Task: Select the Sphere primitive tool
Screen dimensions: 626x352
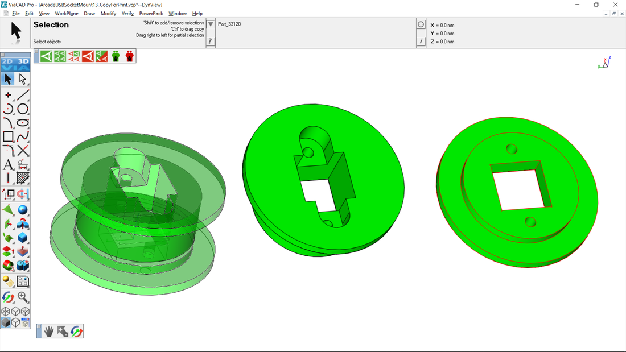Action: 23,210
